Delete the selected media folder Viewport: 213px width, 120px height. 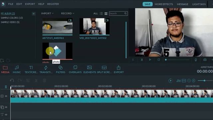[8, 60]
